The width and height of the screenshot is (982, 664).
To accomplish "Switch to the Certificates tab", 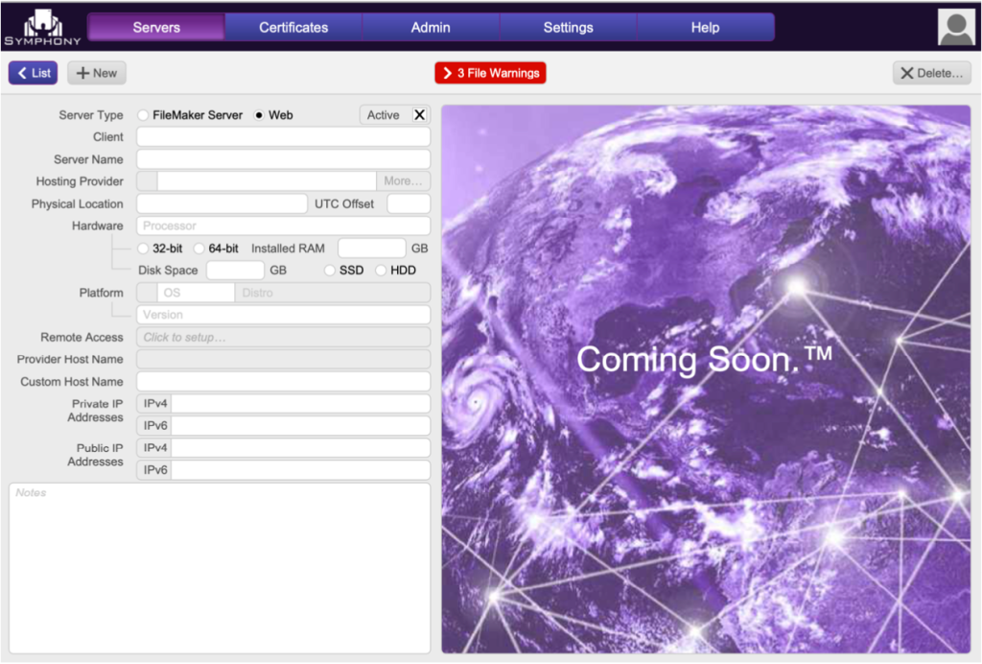I will click(292, 26).
